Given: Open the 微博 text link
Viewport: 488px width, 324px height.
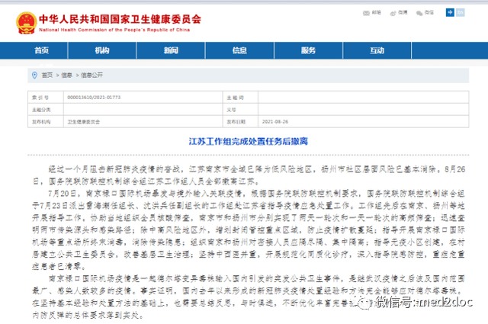Looking at the screenshot, I should point(403,12).
